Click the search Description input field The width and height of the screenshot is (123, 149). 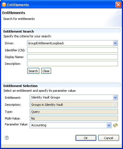(x=72, y=64)
